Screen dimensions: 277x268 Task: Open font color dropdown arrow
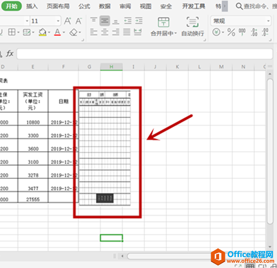[x=64, y=32]
